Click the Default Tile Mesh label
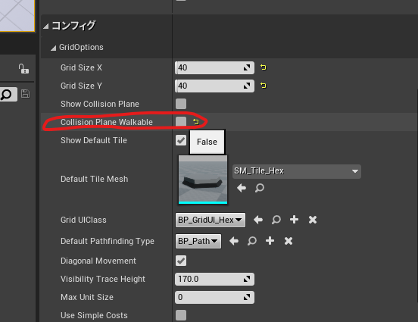The height and width of the screenshot is (322, 418). pyautogui.click(x=95, y=179)
